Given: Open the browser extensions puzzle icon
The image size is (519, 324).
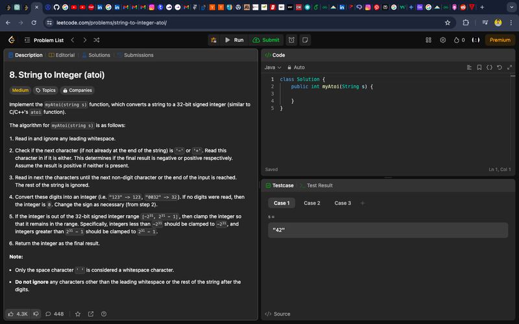Looking at the screenshot, I should coord(466,23).
